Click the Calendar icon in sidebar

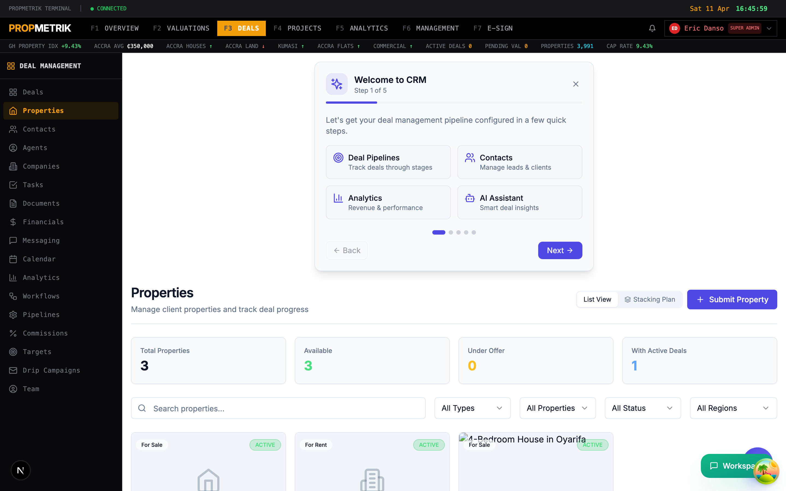[13, 259]
